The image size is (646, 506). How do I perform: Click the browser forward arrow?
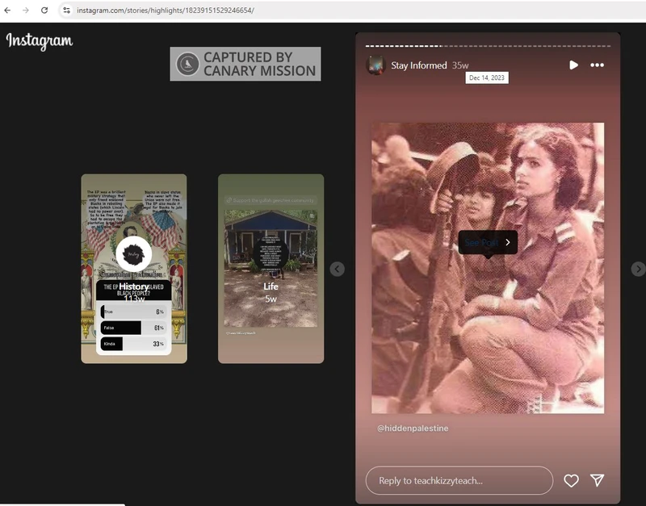click(x=25, y=10)
